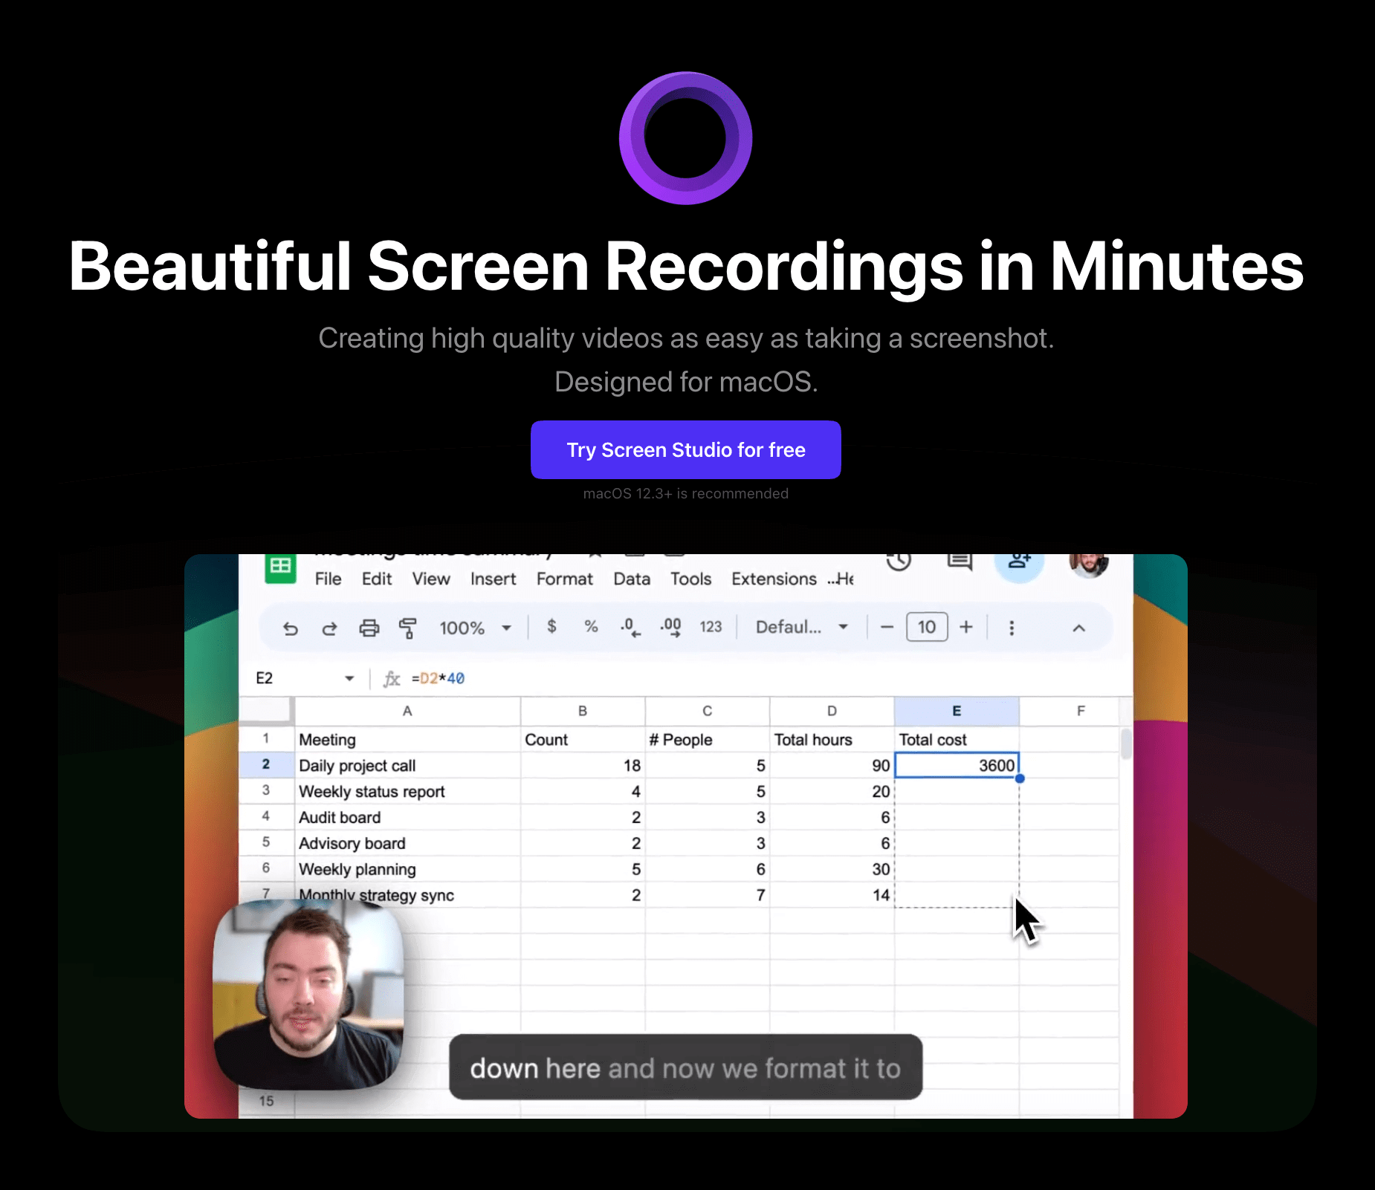This screenshot has height=1190, width=1375.
Task: Open the 100% zoom dropdown
Action: (476, 628)
